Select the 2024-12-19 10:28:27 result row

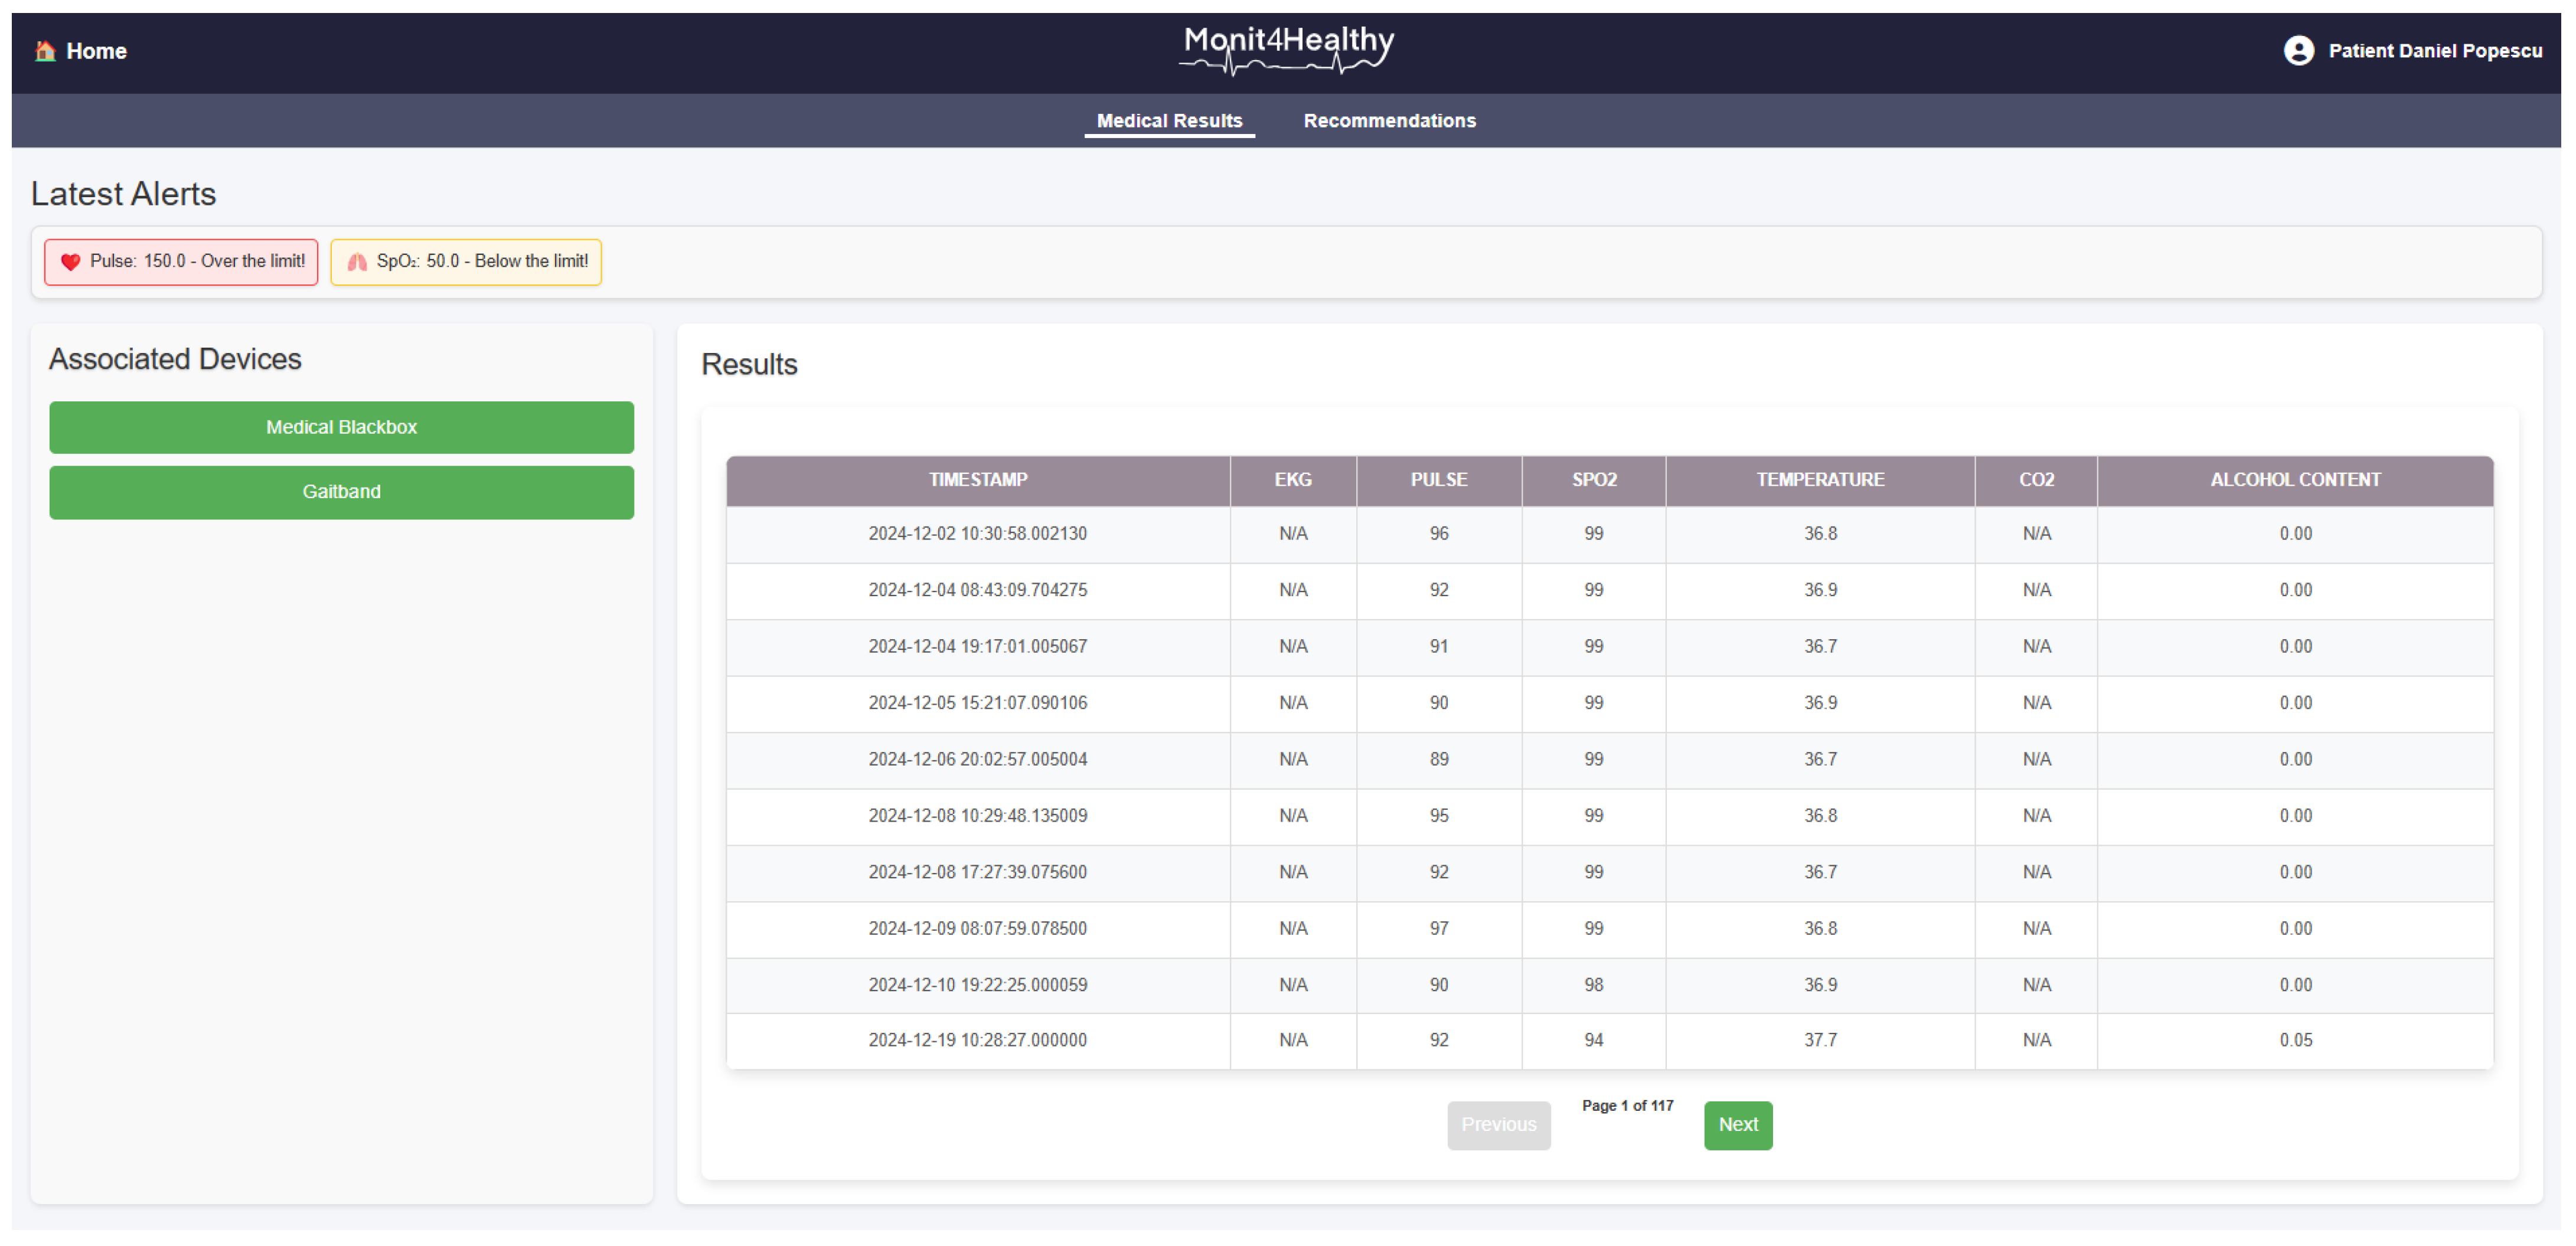pos(977,1040)
